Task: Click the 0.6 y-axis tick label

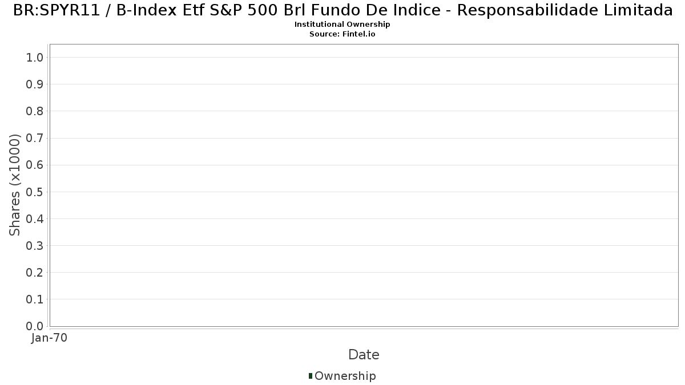Action: (35, 165)
